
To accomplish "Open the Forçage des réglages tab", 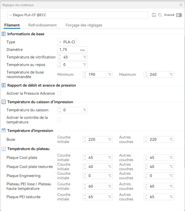I will coord(84,25).
